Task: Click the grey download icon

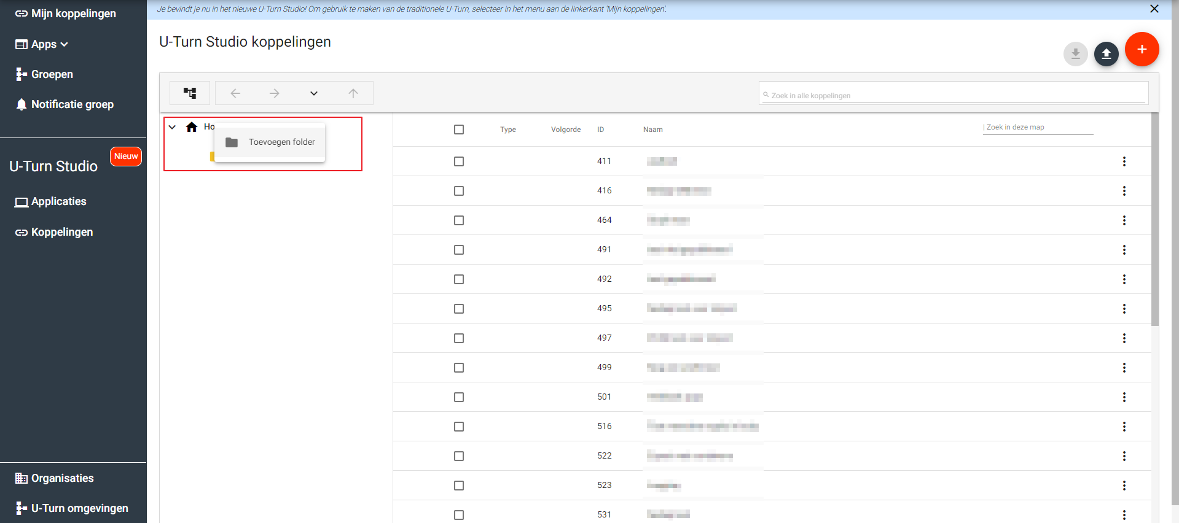Action: click(x=1075, y=54)
